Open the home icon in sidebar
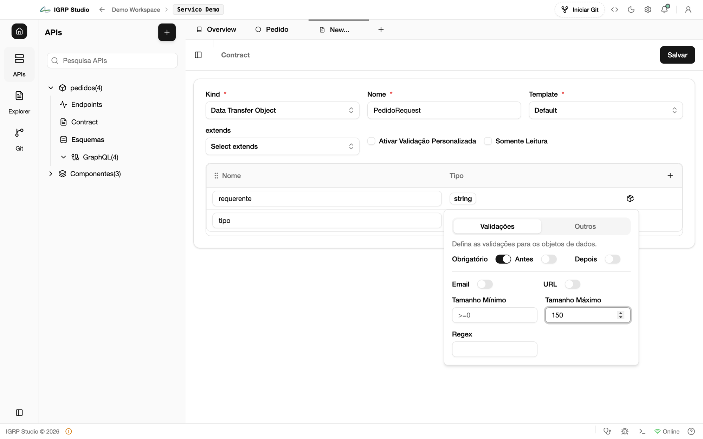The width and height of the screenshot is (703, 439). pos(19,31)
